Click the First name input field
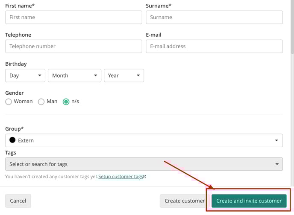This screenshot has width=294, height=215. point(73,17)
